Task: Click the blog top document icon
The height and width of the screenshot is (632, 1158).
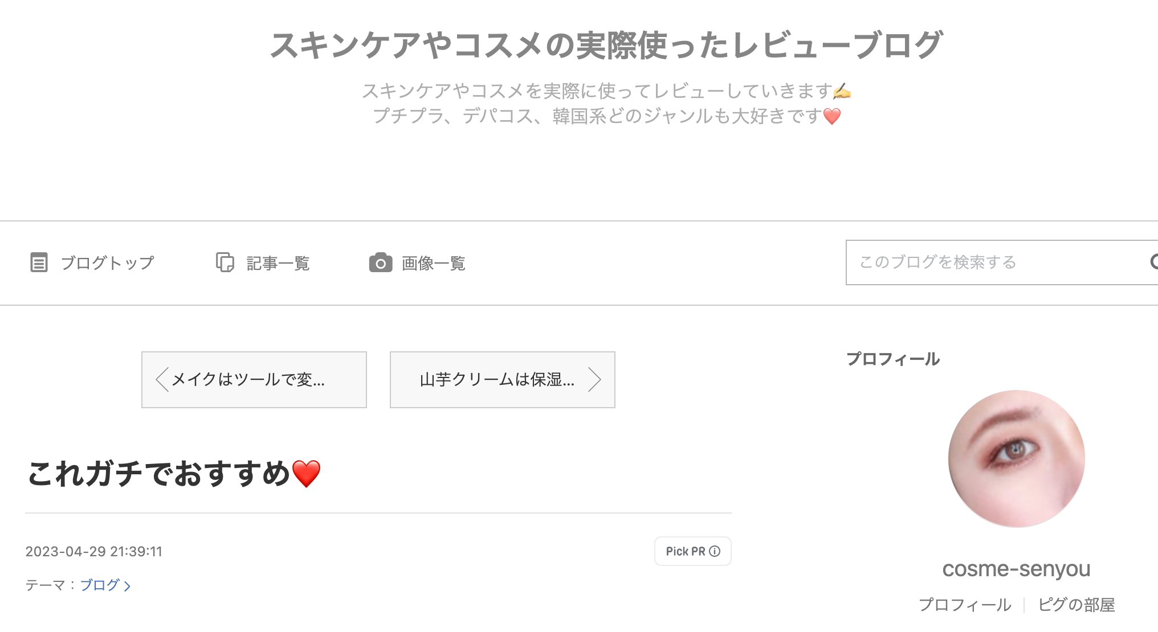Action: point(39,262)
